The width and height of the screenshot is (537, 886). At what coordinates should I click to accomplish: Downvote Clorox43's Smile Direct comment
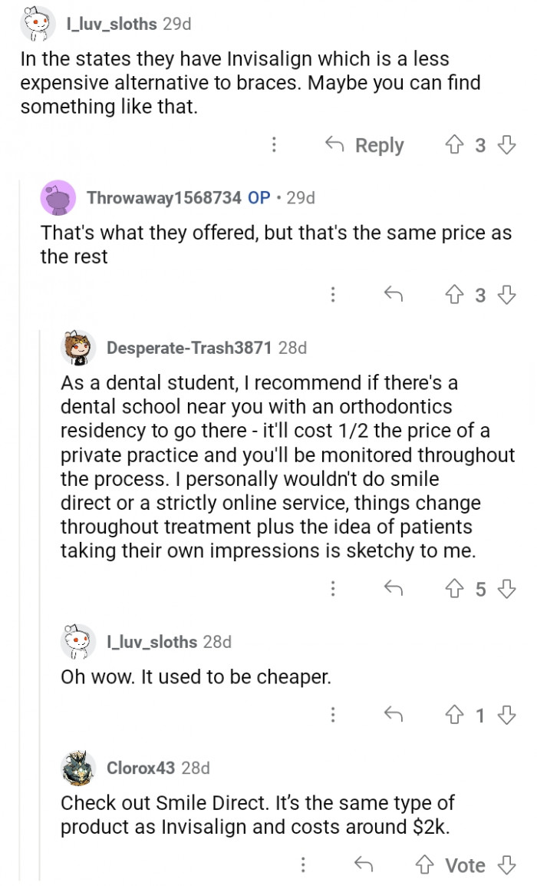pos(506,865)
